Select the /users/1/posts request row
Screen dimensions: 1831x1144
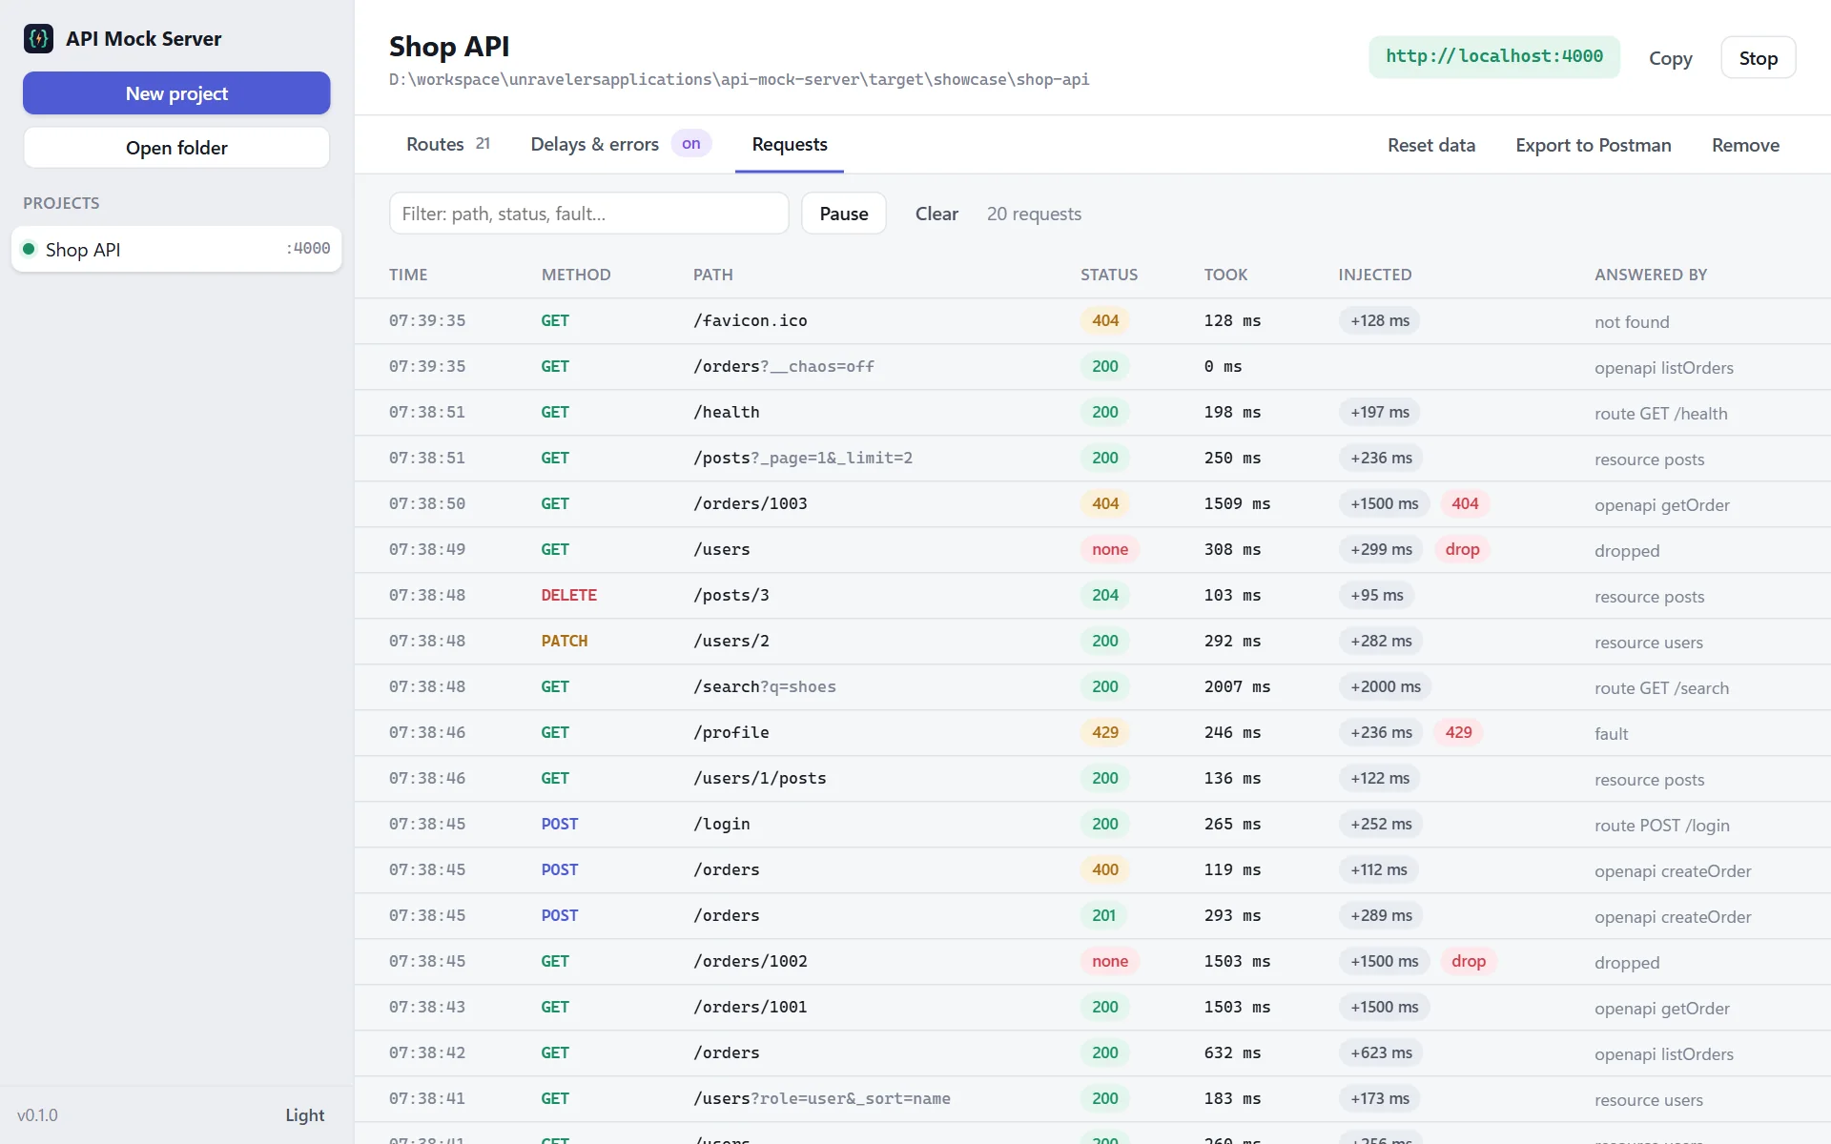pyautogui.click(x=1092, y=779)
